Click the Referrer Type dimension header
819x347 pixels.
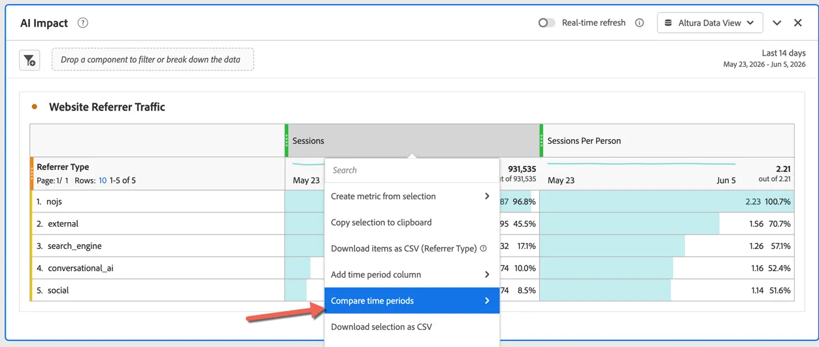(63, 167)
